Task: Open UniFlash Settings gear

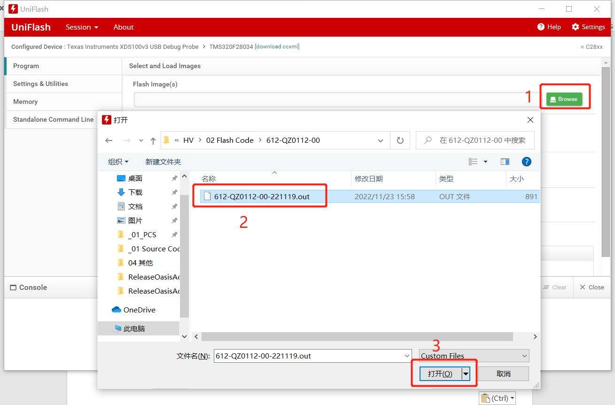Action: click(588, 27)
